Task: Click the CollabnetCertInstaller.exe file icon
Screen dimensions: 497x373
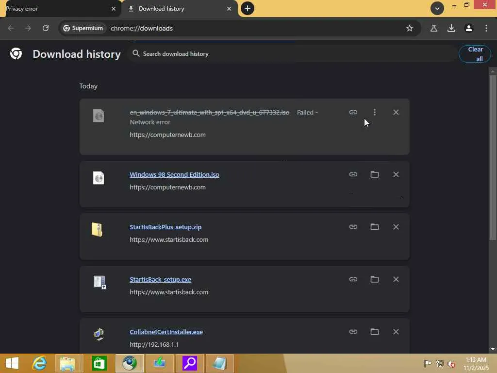Action: 99,334
